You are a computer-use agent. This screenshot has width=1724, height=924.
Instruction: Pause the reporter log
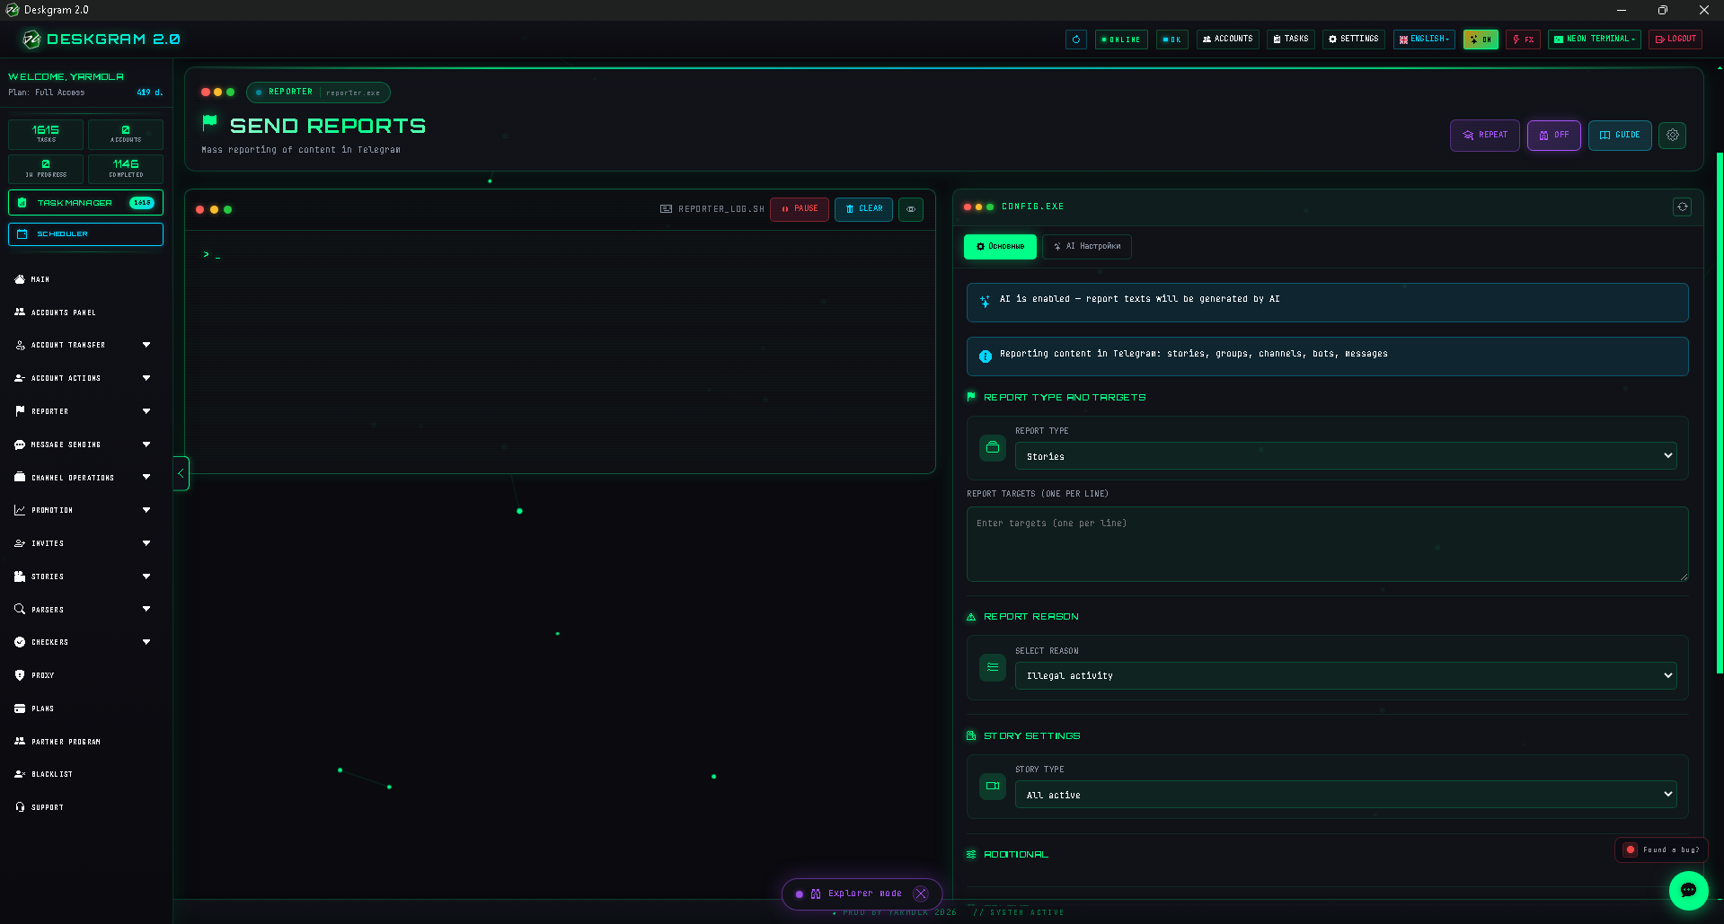point(800,209)
